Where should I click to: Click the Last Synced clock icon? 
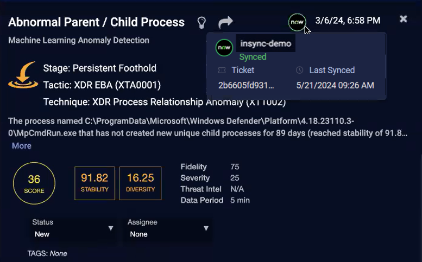pyautogui.click(x=300, y=71)
